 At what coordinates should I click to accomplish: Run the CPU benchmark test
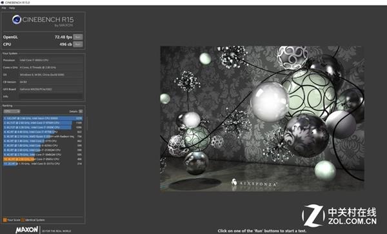[x=78, y=44]
